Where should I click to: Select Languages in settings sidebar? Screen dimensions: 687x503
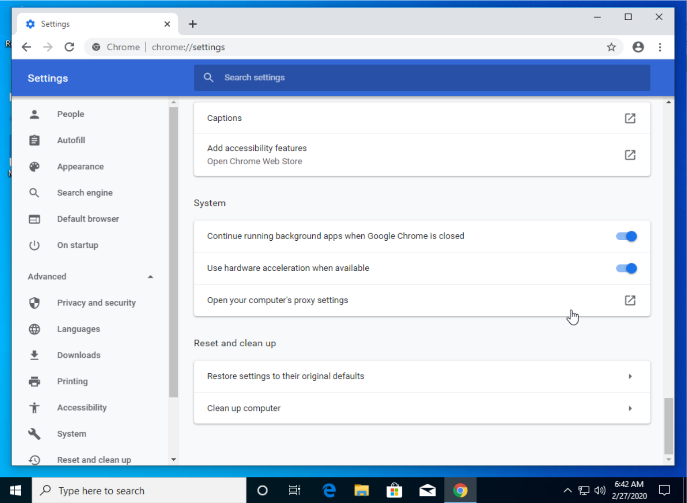[79, 329]
